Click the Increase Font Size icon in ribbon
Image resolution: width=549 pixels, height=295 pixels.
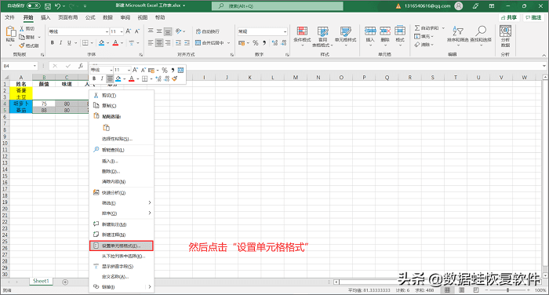tap(129, 31)
